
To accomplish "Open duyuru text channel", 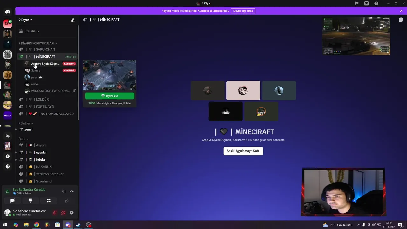I will pyautogui.click(x=47, y=145).
